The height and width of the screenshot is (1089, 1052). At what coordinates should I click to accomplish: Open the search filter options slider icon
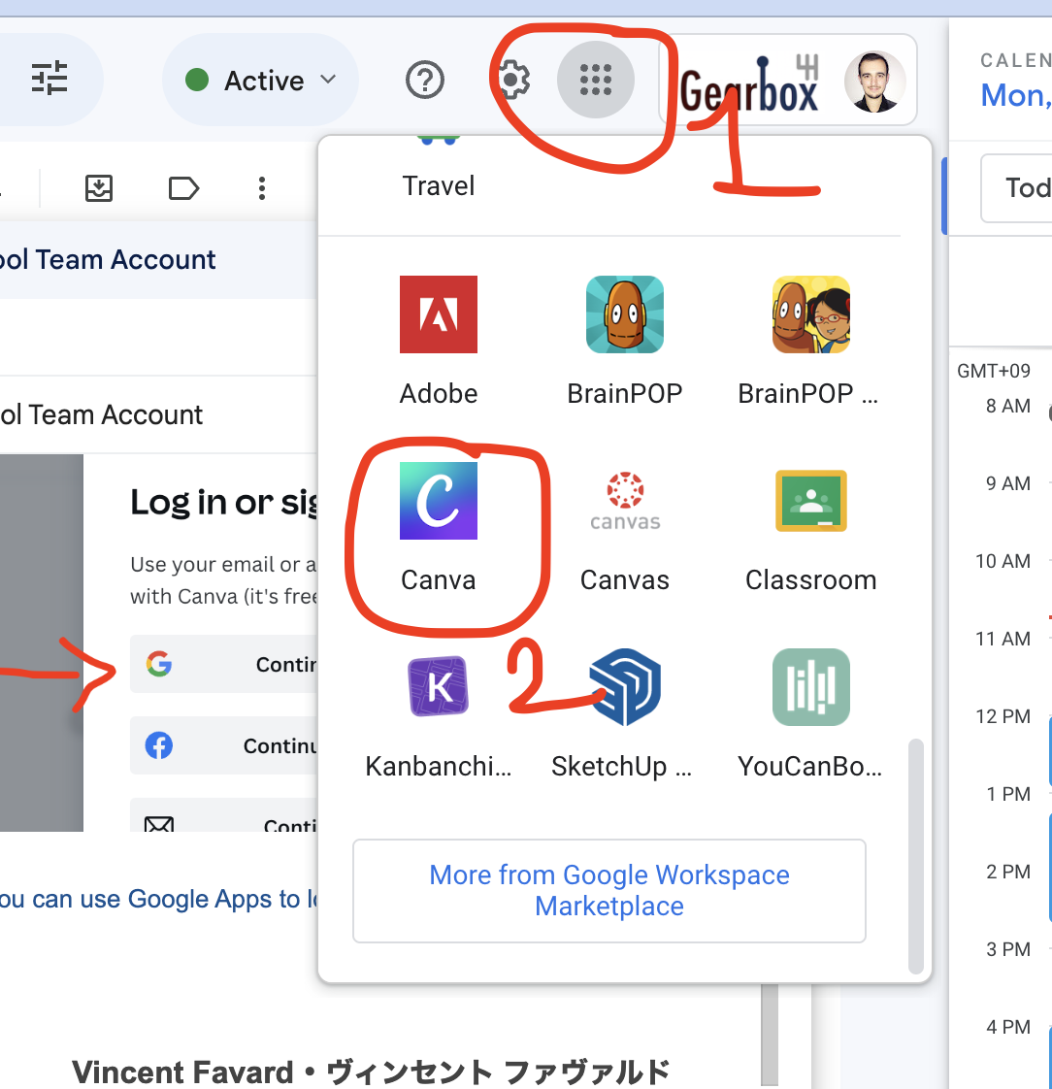[49, 79]
